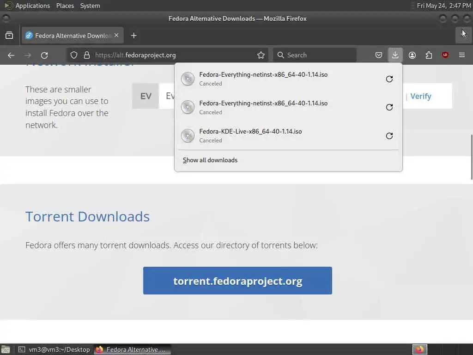This screenshot has height=355, width=473.
Task: Click Show all downloads
Action: click(x=210, y=160)
